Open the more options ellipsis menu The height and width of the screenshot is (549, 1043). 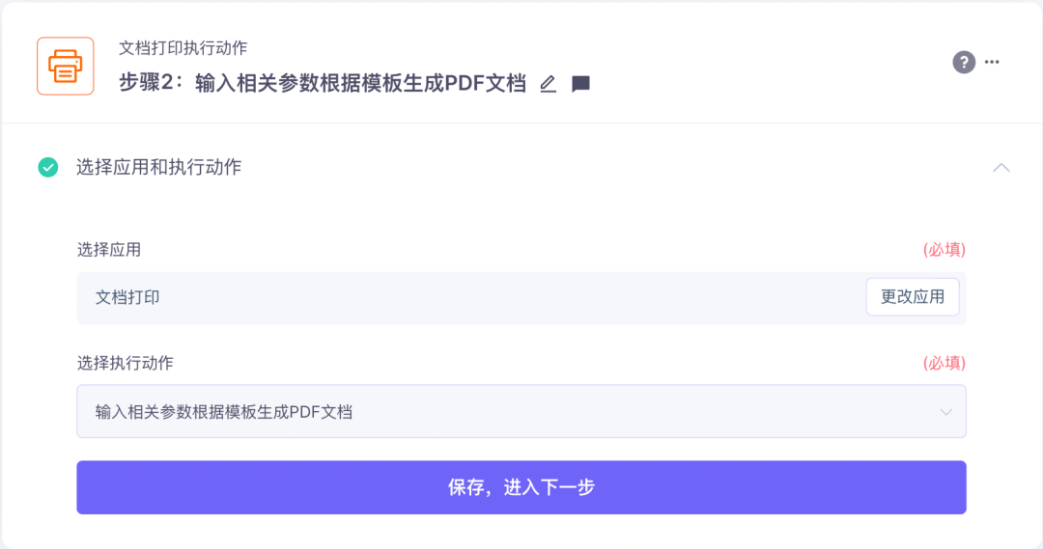992,62
